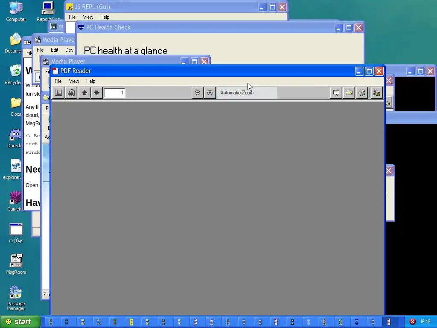This screenshot has height=328, width=437.
Task: Select the m (1).js file icon
Action: tap(16, 233)
